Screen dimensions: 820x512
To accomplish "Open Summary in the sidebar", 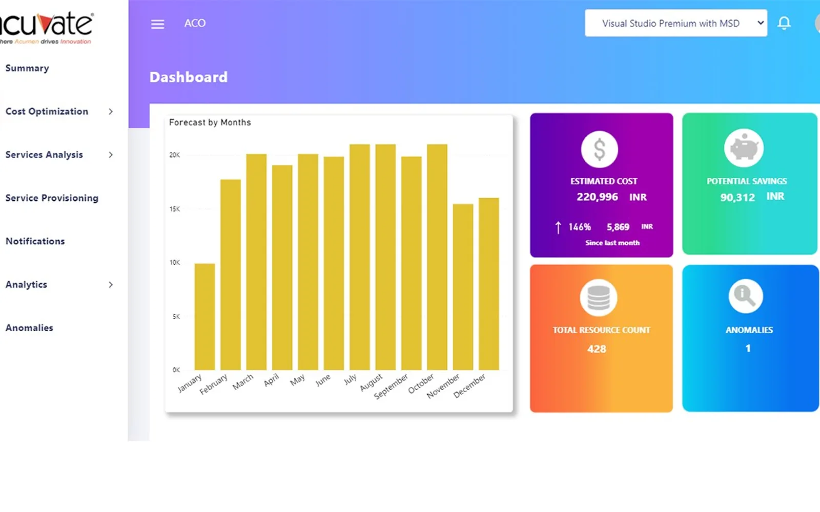I will [x=27, y=68].
